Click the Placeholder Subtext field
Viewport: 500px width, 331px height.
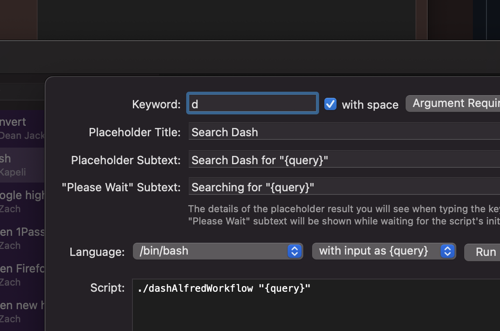(x=344, y=159)
